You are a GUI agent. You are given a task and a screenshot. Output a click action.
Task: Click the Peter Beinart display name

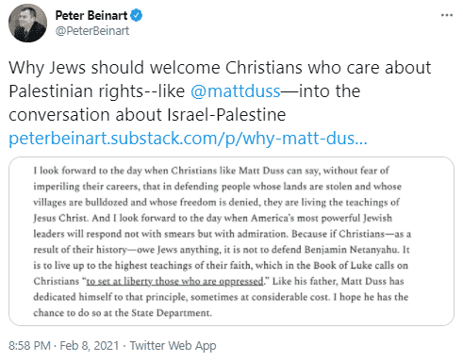point(91,15)
